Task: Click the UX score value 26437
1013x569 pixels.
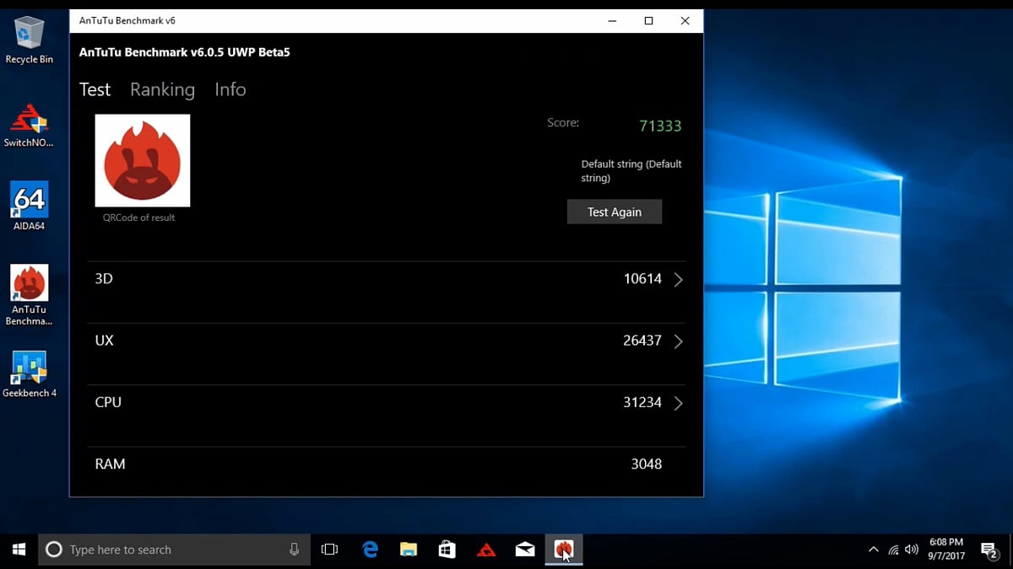Action: click(x=642, y=341)
